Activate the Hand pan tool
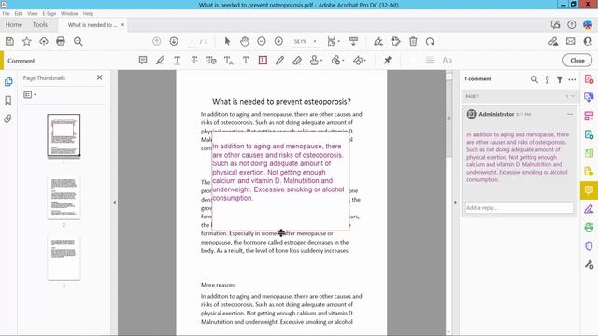Viewport: 598px width, 336px height. click(245, 41)
